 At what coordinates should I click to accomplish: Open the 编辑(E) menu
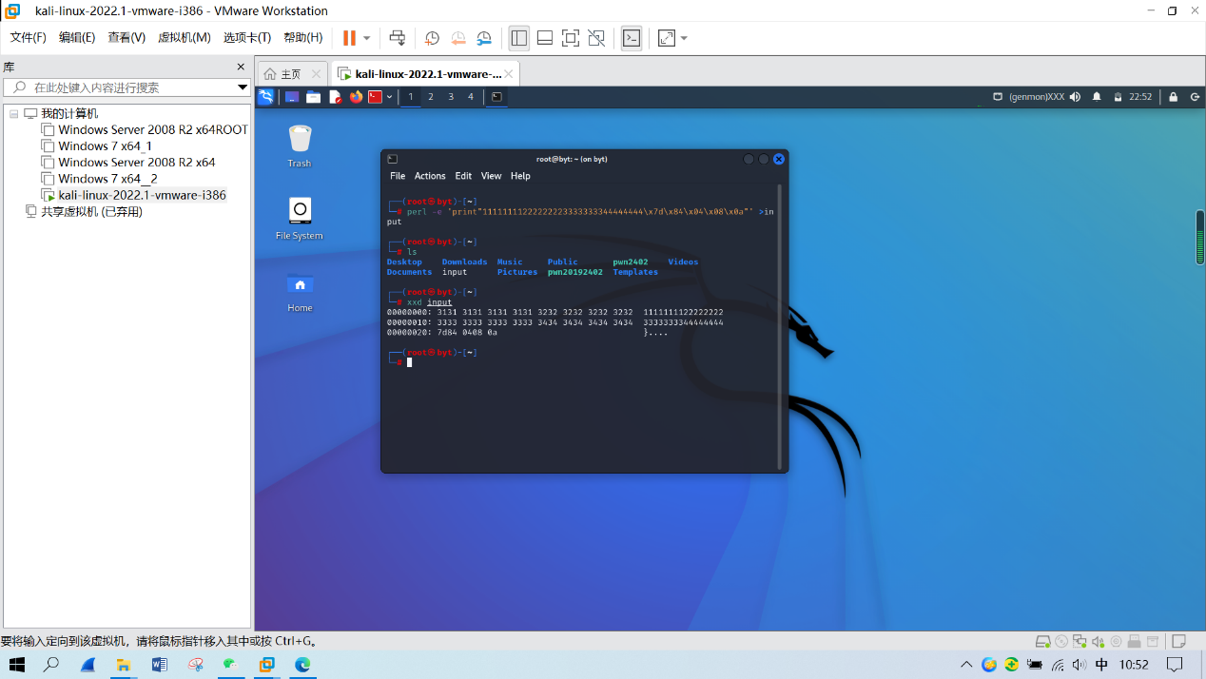coord(77,37)
